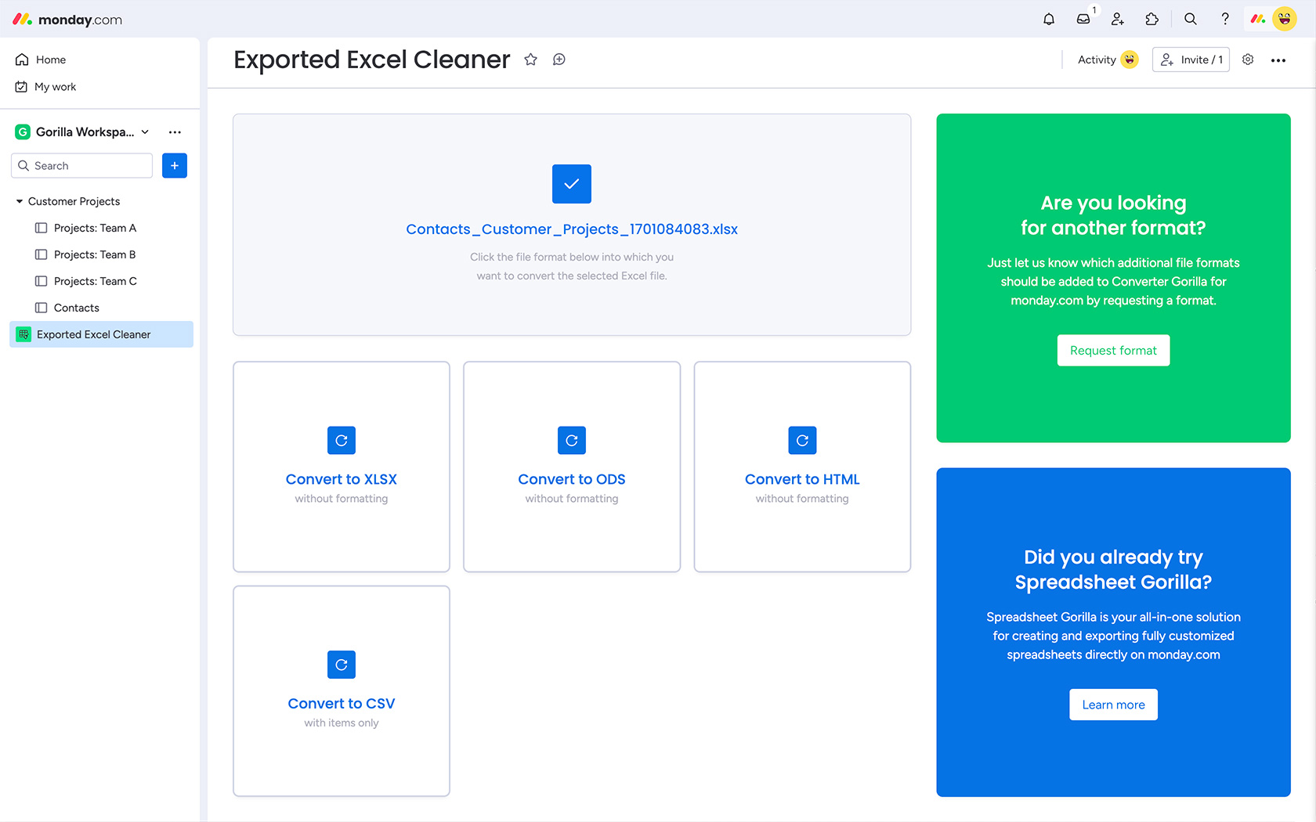Open Projects: Team B board

pyautogui.click(x=94, y=254)
